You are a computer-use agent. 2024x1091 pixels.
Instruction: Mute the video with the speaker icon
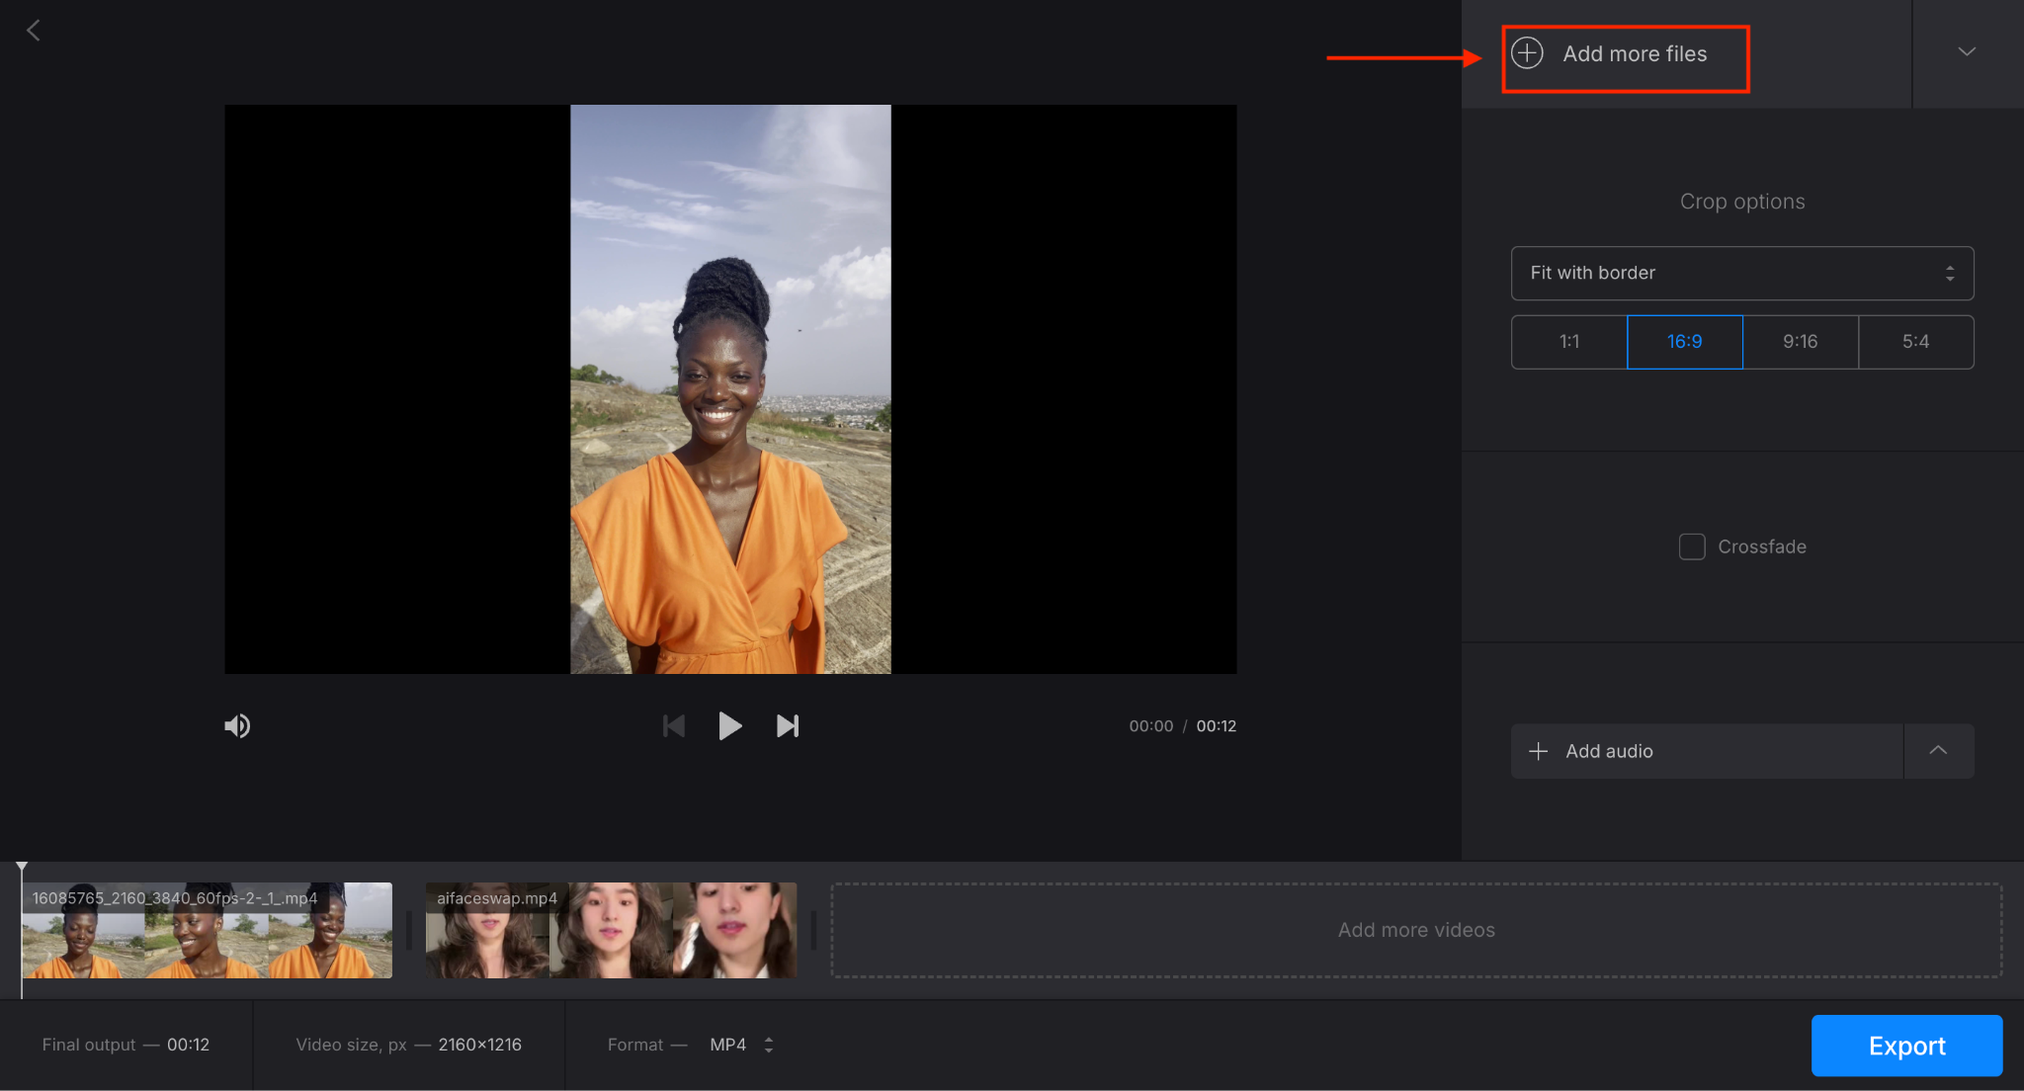click(237, 726)
